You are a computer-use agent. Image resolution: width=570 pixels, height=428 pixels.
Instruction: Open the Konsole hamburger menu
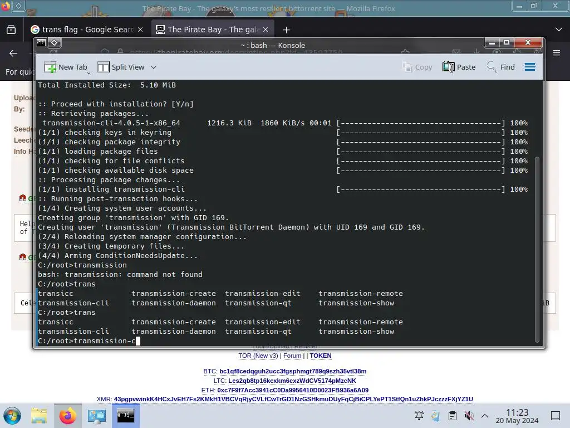pyautogui.click(x=530, y=67)
